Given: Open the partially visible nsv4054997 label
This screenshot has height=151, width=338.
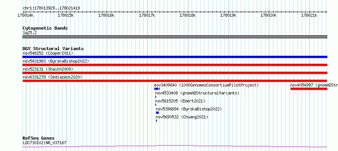Looking at the screenshot, I should pyautogui.click(x=314, y=85).
